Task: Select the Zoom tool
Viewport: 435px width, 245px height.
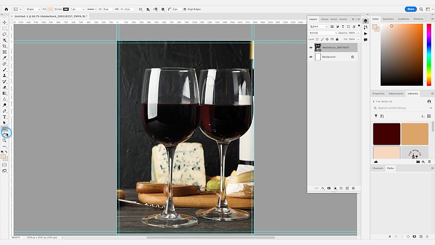Action: click(5, 141)
